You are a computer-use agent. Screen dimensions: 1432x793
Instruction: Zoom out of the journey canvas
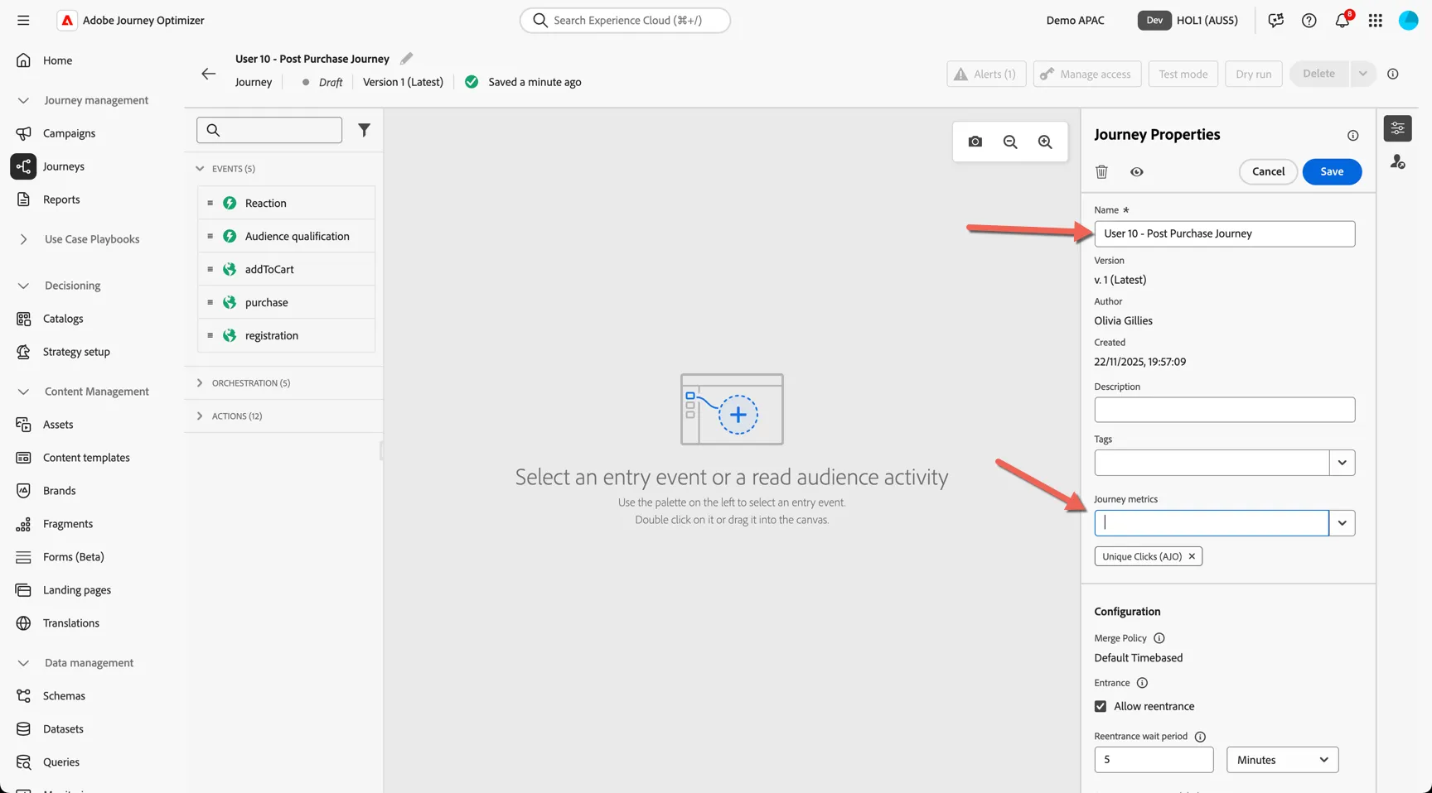pos(1010,142)
